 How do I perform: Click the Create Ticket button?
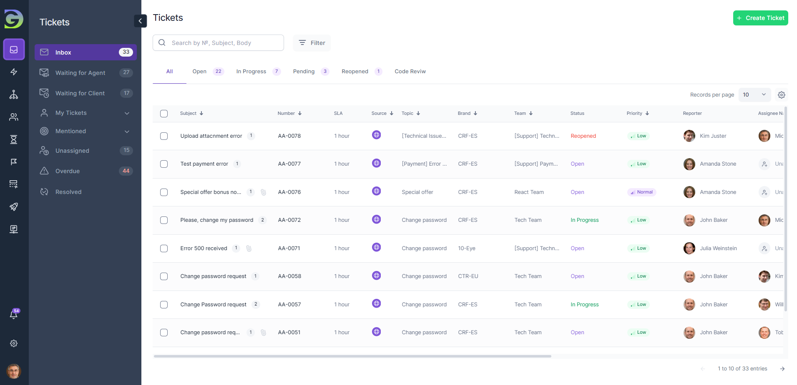tap(760, 18)
